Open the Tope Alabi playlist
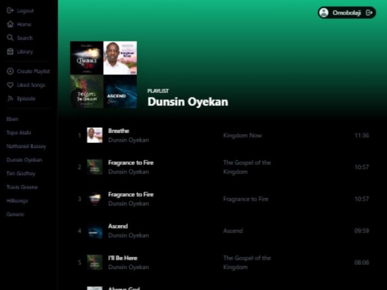 coord(19,132)
